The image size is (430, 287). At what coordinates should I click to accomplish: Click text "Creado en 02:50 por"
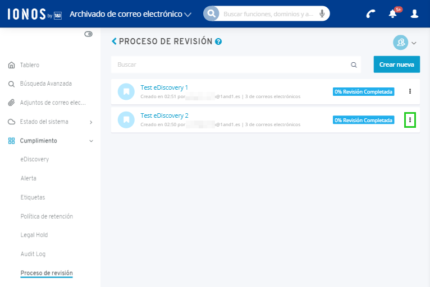point(163,124)
